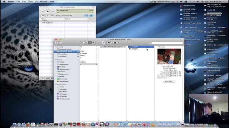Show All Movies search in sidebar
This screenshot has width=229, height=128.
[63, 96]
